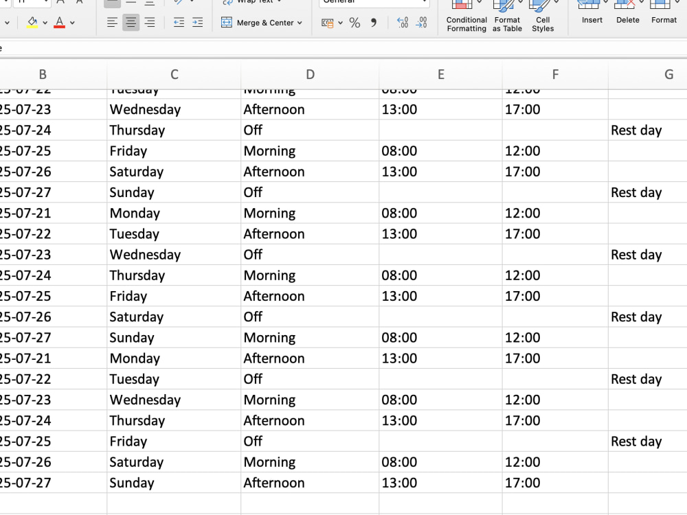Select column E header
This screenshot has width=687, height=515.
441,74
